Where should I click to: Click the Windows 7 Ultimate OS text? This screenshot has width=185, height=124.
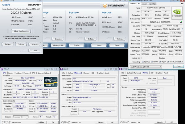tap(82, 32)
